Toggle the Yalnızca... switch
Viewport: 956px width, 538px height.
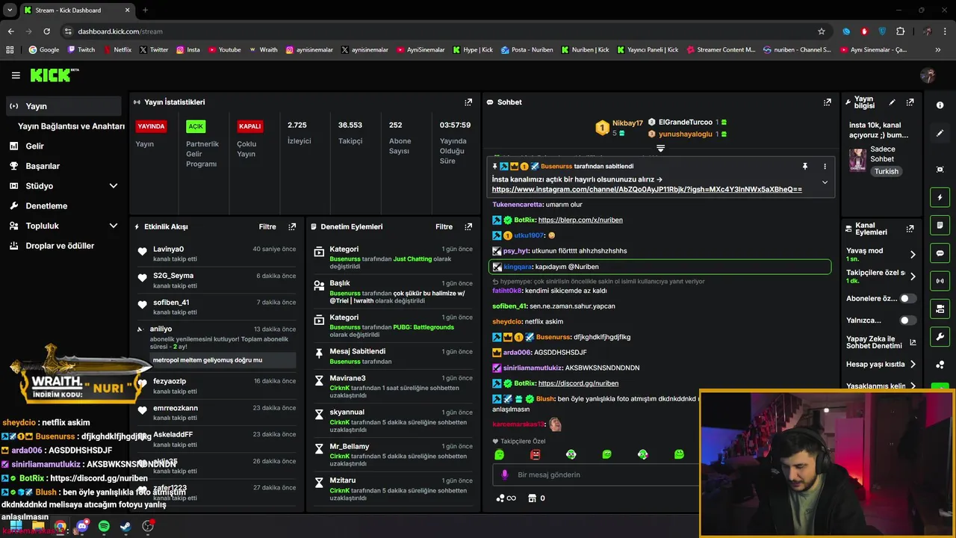907,321
